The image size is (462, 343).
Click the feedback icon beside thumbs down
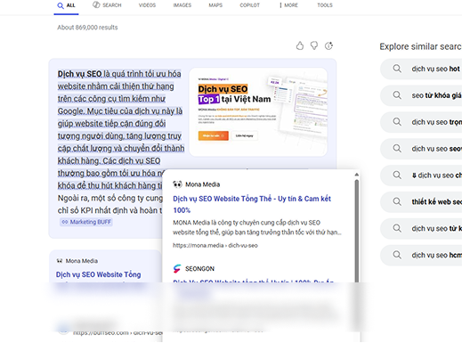328,45
